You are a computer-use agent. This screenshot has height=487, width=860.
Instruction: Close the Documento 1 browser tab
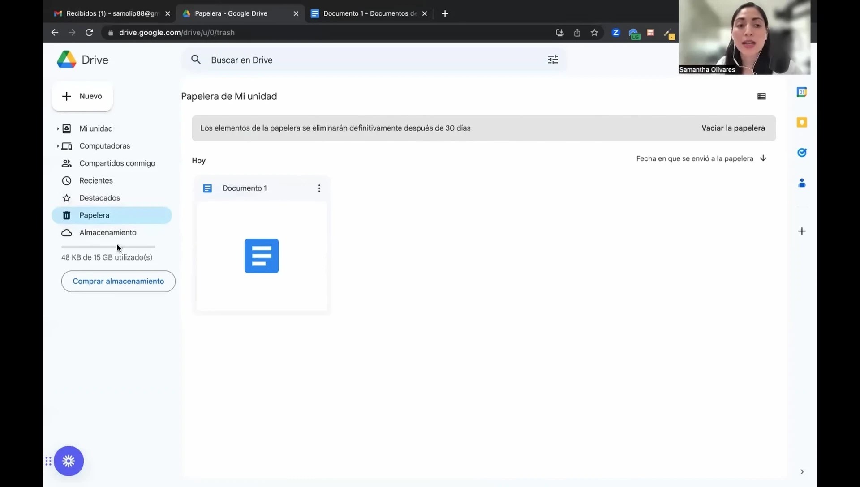(425, 14)
